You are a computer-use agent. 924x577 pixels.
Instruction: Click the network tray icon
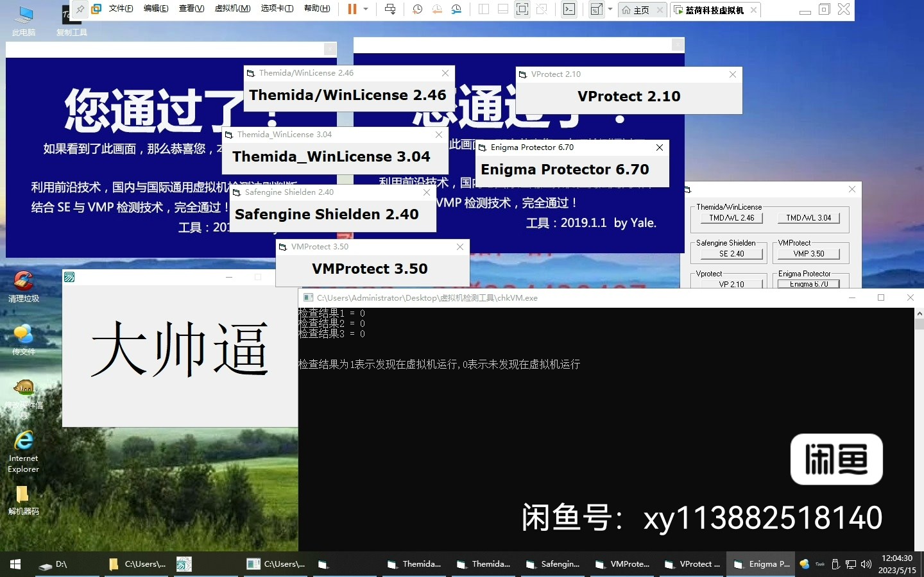tap(851, 564)
